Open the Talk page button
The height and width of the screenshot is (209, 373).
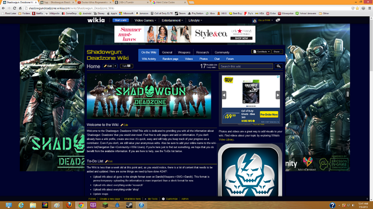tap(126, 66)
